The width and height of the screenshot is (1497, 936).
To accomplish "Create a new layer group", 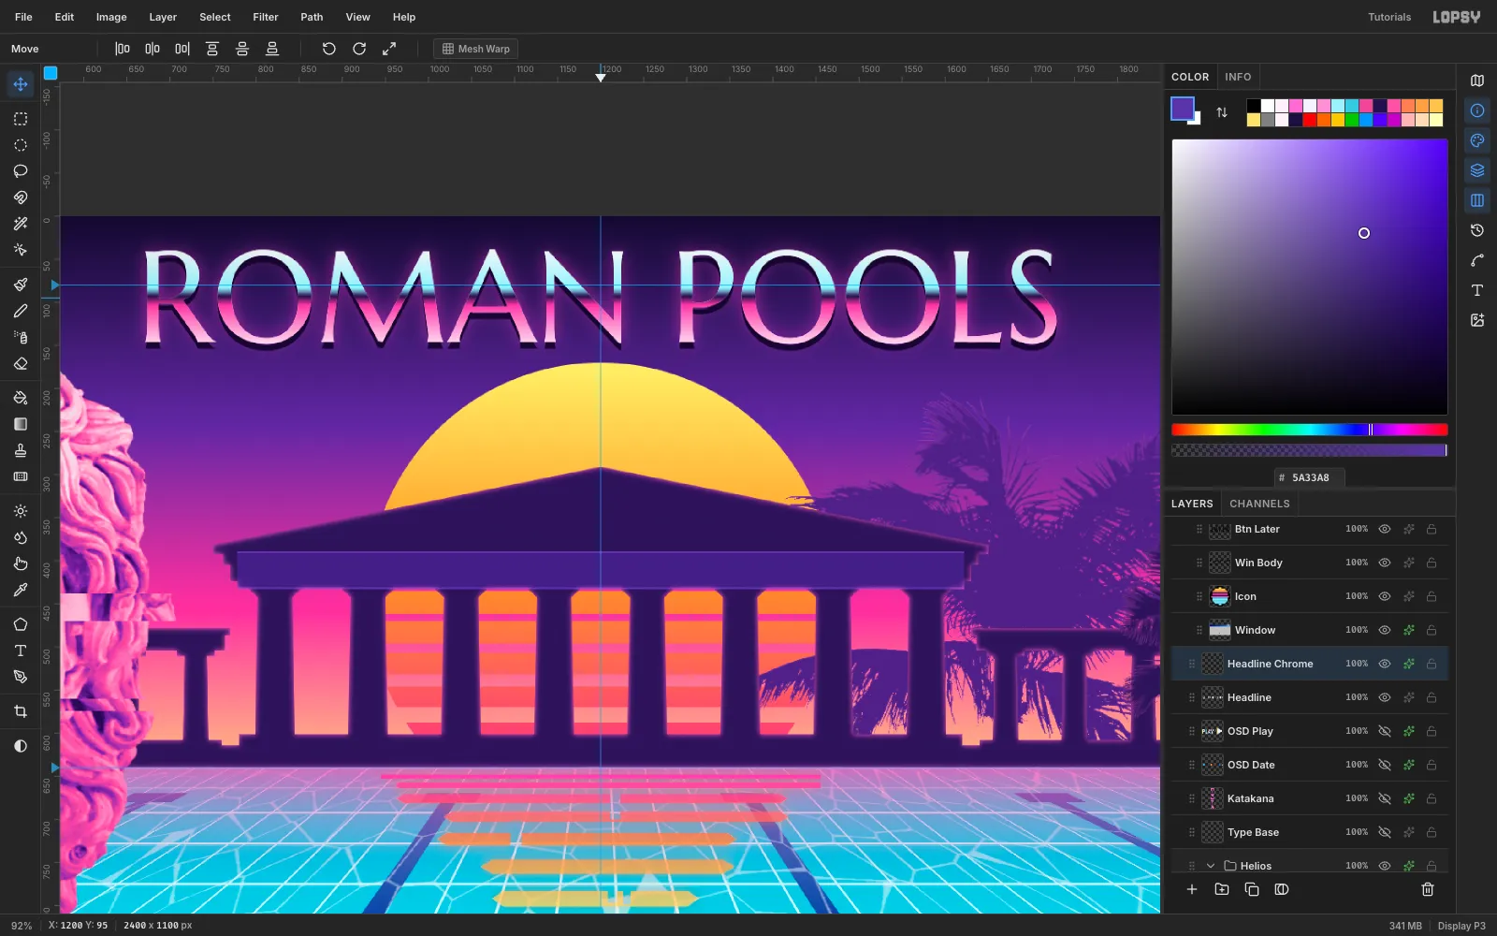I will [x=1222, y=889].
